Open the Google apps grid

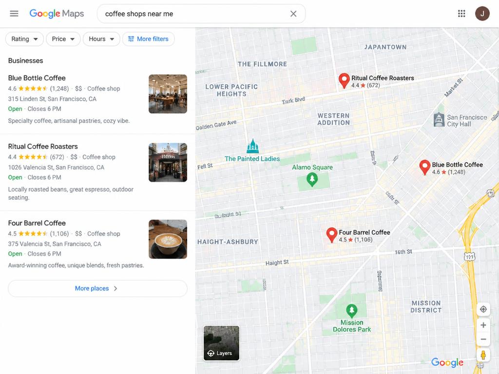(x=461, y=14)
